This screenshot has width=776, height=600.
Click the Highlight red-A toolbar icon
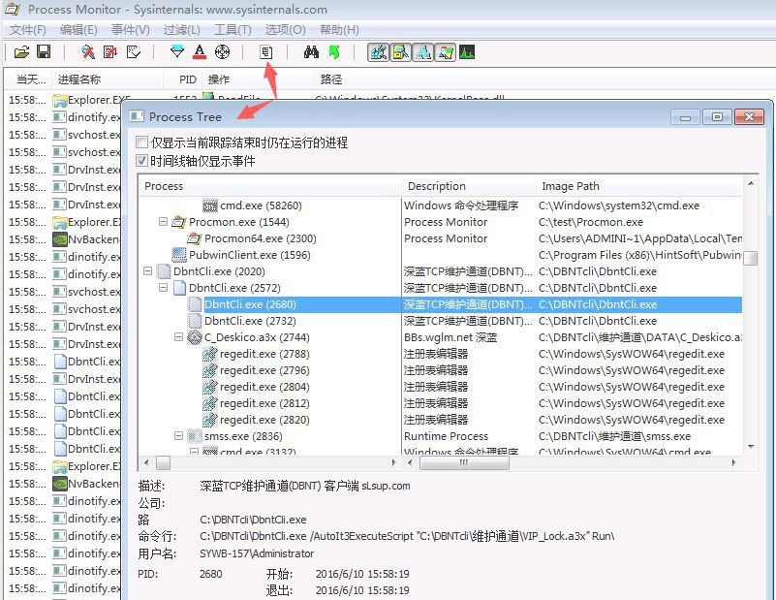point(200,51)
